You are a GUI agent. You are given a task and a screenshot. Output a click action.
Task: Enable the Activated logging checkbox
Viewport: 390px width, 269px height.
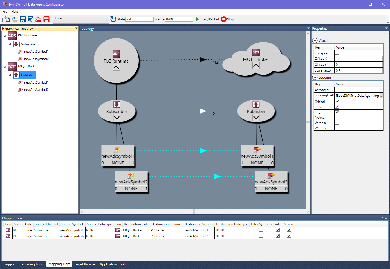coord(337,90)
